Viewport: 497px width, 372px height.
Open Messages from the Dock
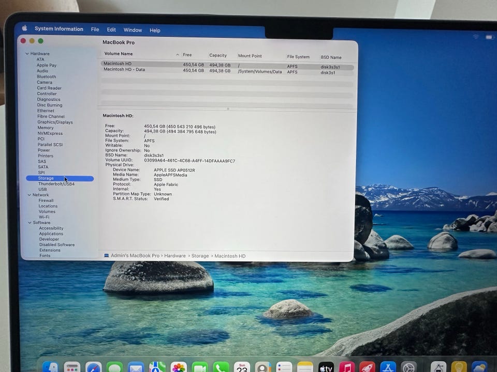pyautogui.click(x=115, y=367)
